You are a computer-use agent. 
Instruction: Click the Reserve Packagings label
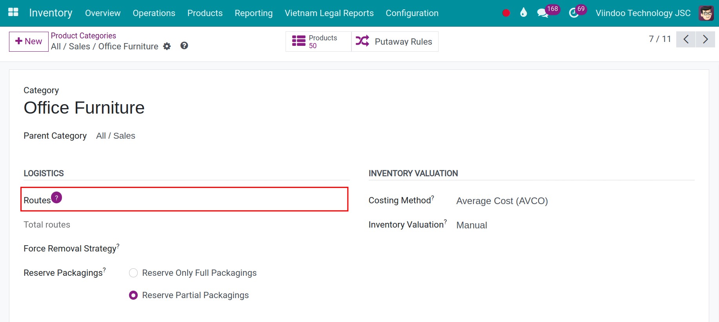pyautogui.click(x=63, y=273)
